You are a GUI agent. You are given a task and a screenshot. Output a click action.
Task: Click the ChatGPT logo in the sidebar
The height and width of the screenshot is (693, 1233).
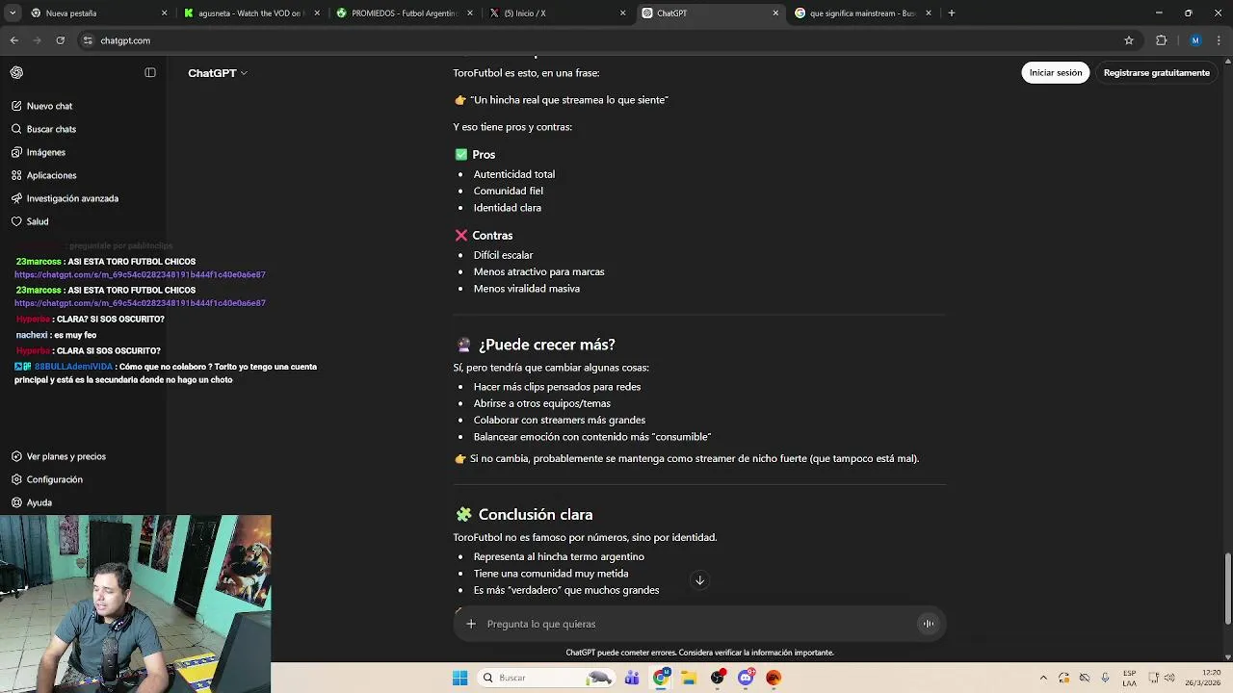16,72
